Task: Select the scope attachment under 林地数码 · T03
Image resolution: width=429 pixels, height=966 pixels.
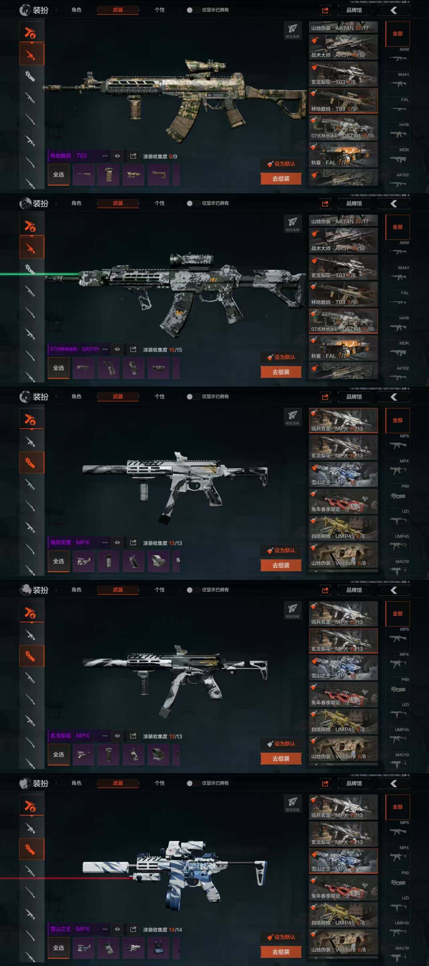Action: coord(133,175)
